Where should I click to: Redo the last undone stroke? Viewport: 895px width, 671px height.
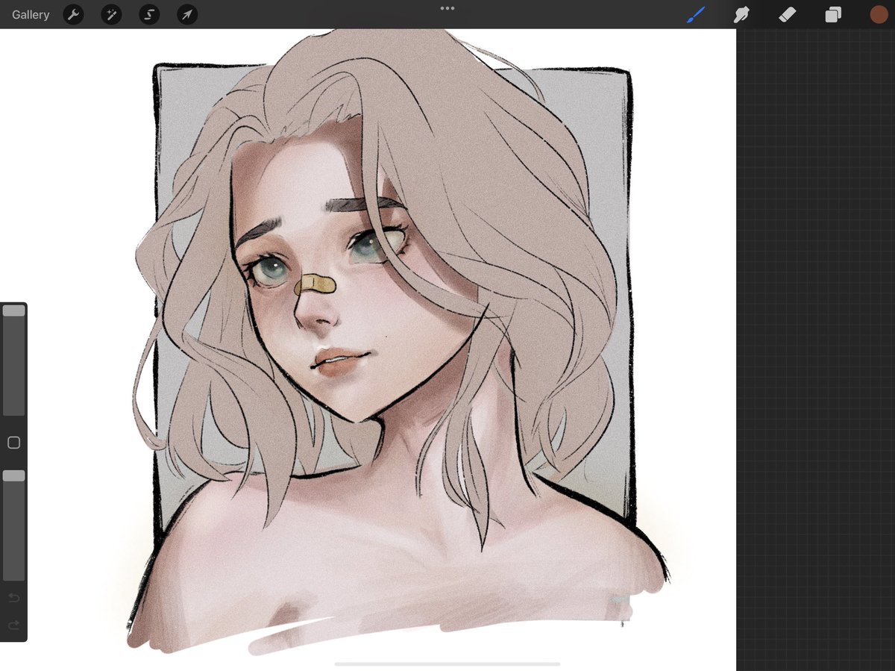pos(13,625)
